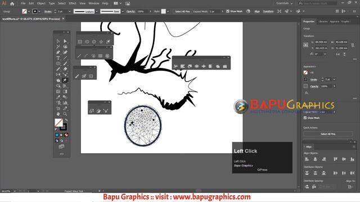
Task: Choose the Star tool in floating panel
Action: point(101,42)
